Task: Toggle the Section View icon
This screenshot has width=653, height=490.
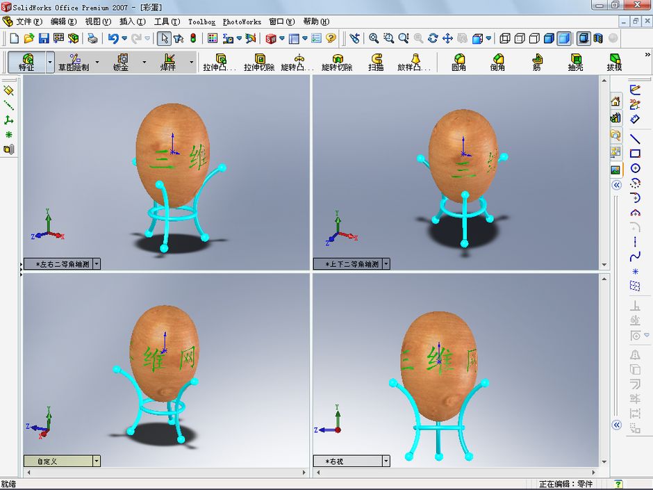Action: tap(598, 38)
